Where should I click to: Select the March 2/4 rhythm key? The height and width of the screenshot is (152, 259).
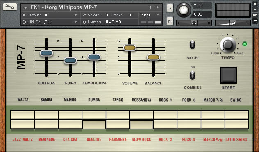213,115
